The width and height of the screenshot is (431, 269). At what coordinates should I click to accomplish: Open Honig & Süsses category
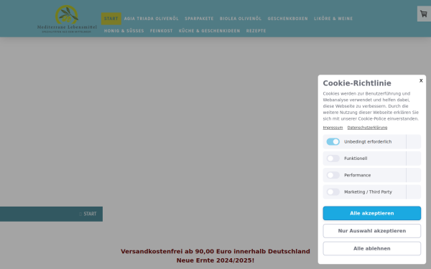[x=124, y=31]
